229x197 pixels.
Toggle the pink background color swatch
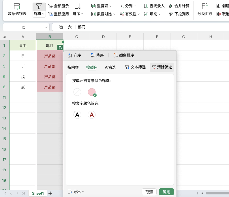click(92, 92)
